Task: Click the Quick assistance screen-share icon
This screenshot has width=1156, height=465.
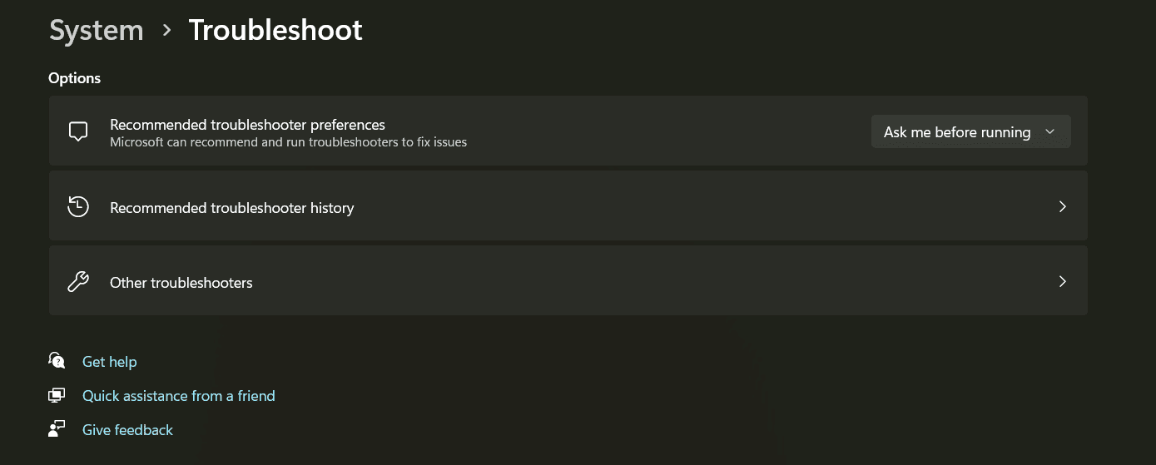Action: pyautogui.click(x=57, y=395)
